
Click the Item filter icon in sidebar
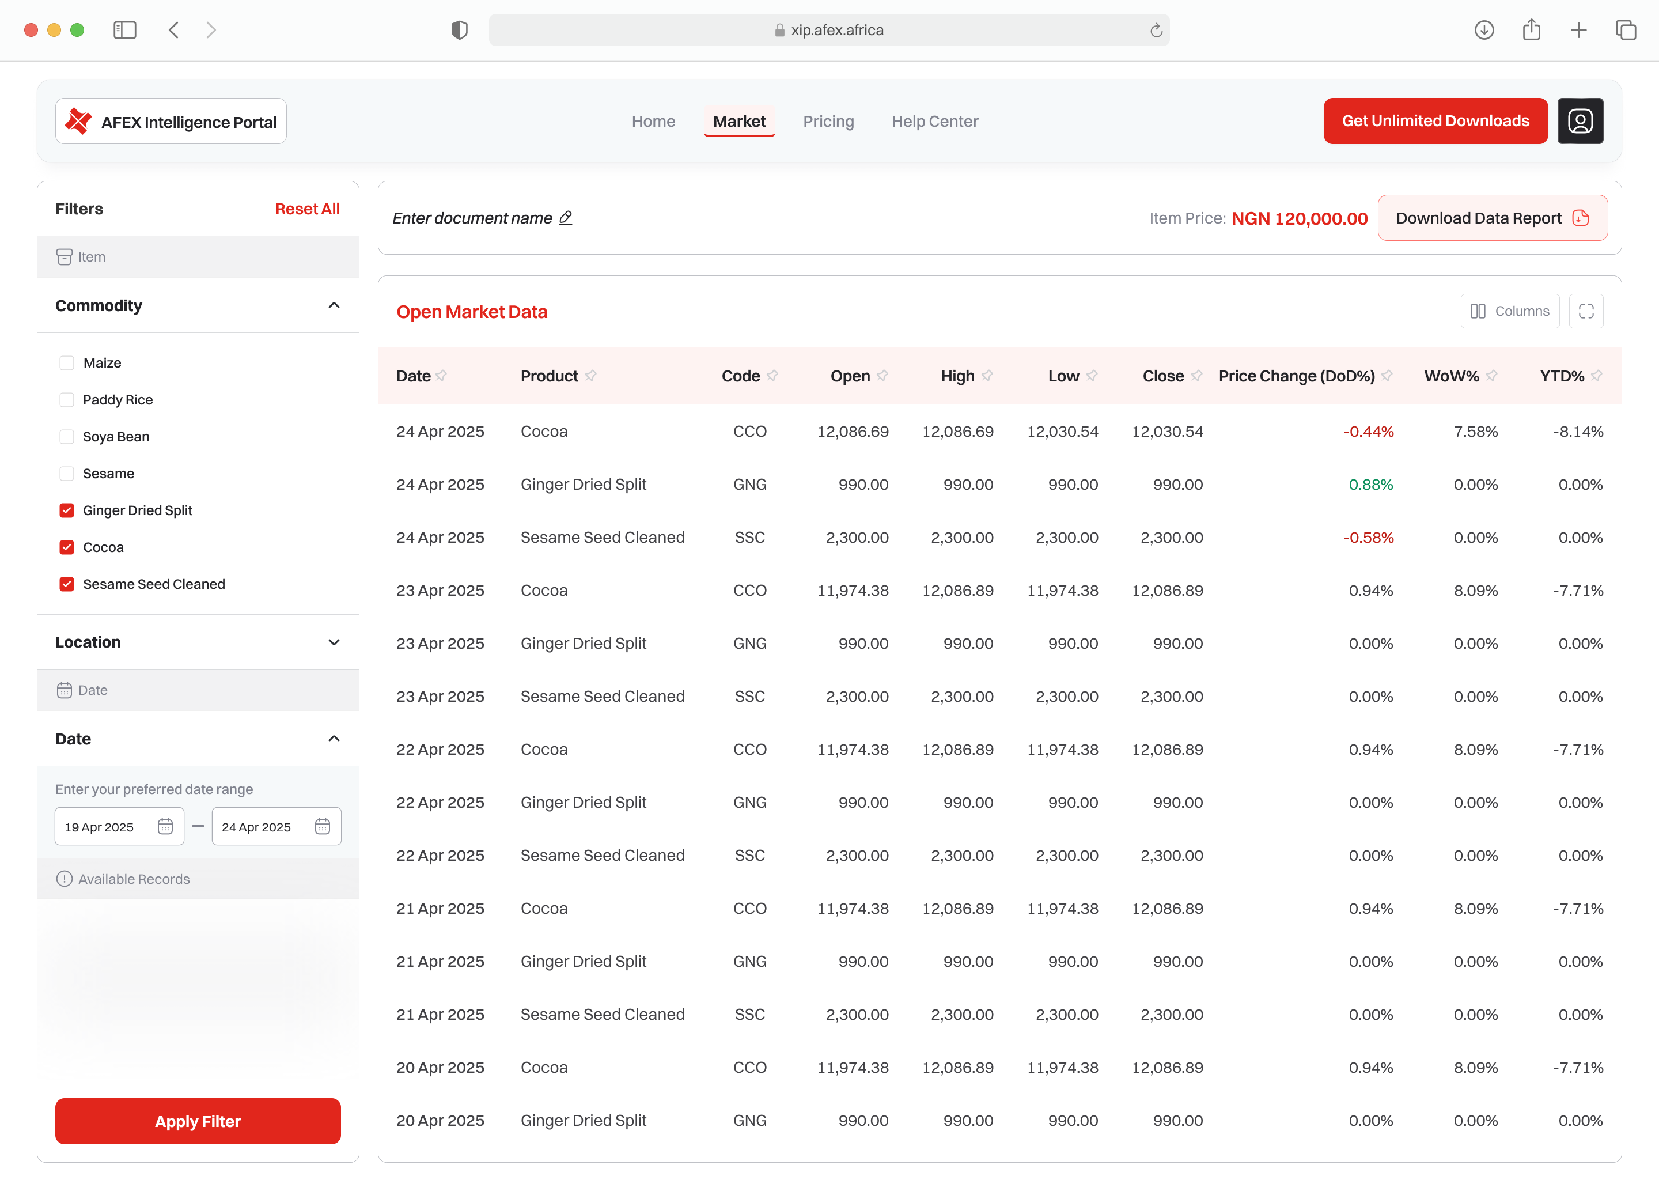tap(65, 256)
